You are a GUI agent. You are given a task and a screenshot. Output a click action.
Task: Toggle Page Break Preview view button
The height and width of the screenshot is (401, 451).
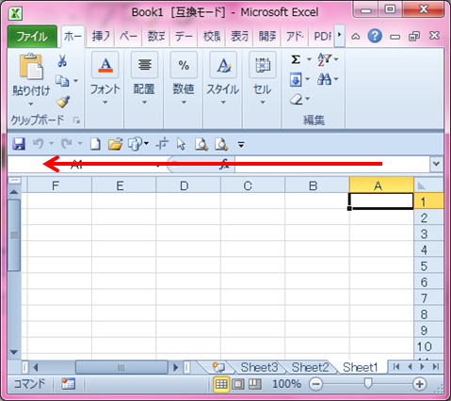(x=255, y=384)
